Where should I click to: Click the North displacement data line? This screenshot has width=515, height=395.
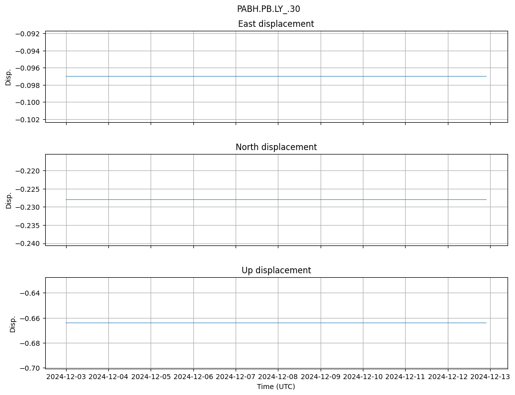tap(276, 199)
